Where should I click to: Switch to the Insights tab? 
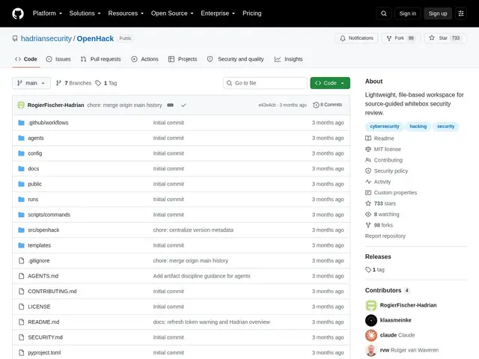[x=288, y=59]
